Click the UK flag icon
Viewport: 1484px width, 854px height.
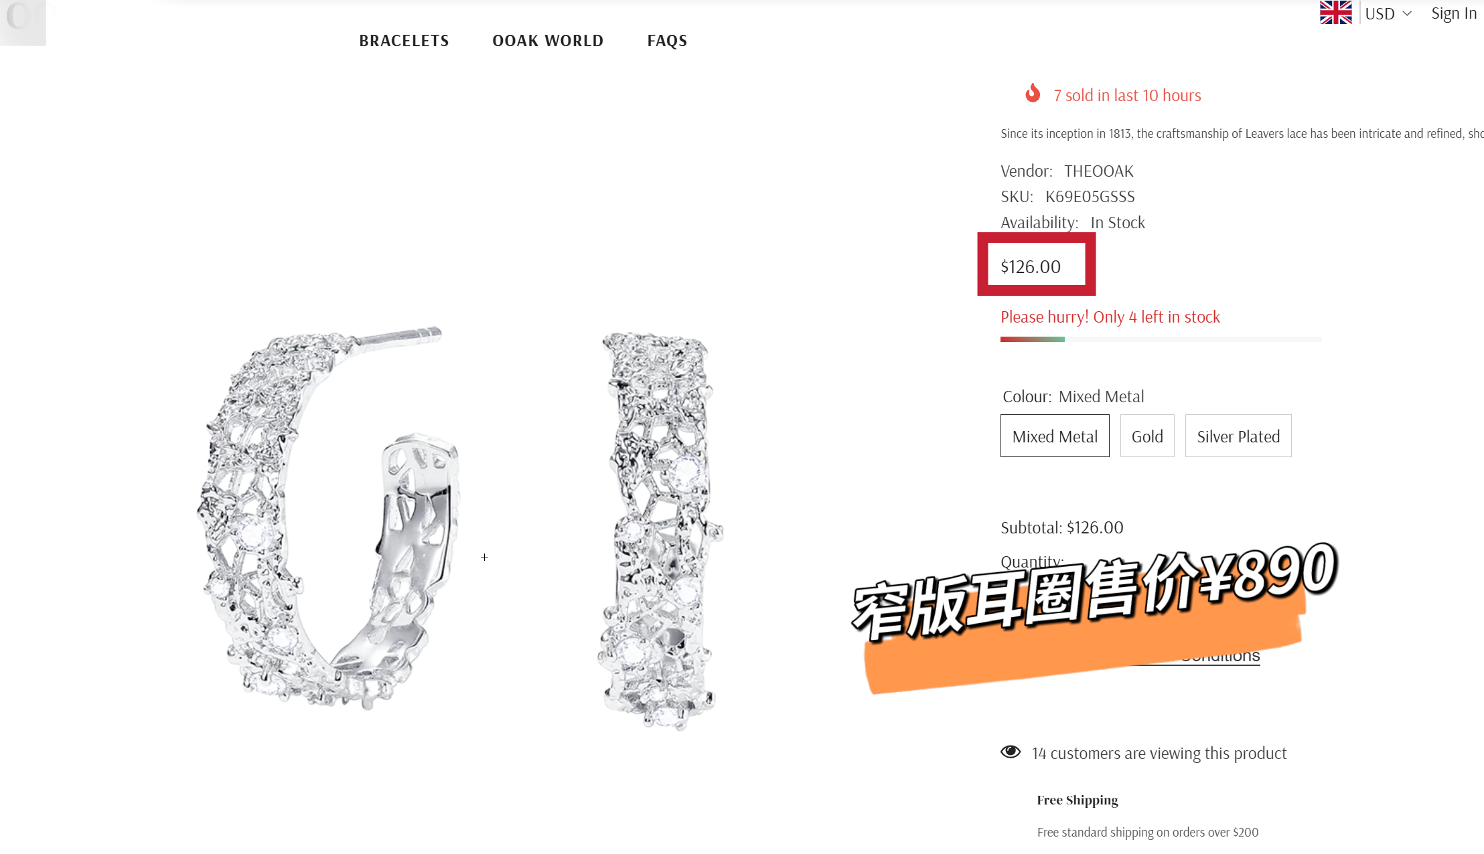1335,13
